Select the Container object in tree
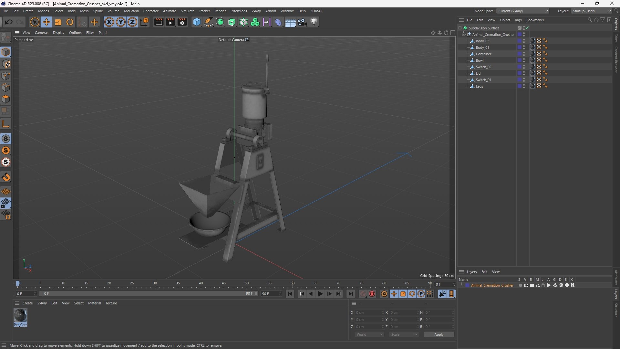The width and height of the screenshot is (620, 349). tap(483, 54)
